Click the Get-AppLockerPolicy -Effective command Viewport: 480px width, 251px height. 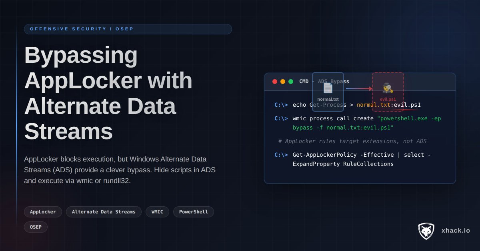click(352, 155)
